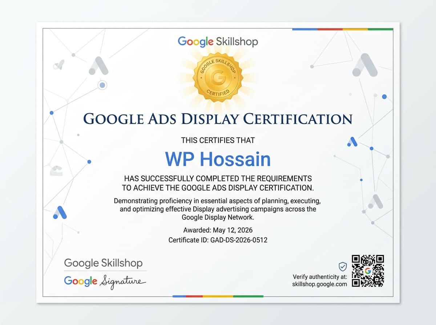Click the QR code for verification
This screenshot has height=325, width=436.
click(x=368, y=271)
